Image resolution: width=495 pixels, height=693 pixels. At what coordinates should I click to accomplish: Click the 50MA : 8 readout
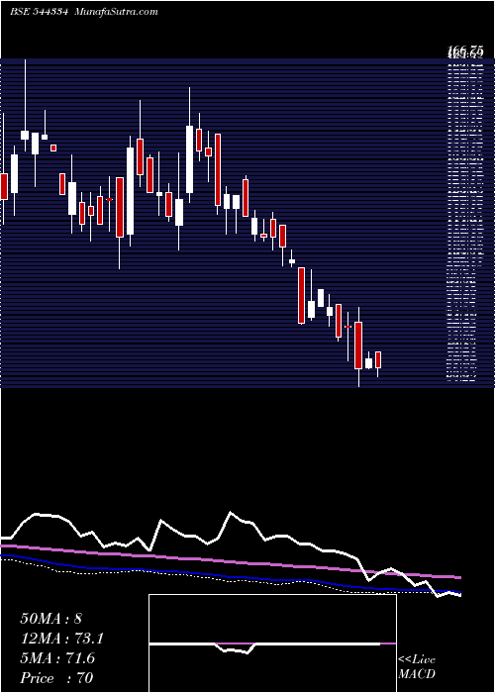click(50, 619)
